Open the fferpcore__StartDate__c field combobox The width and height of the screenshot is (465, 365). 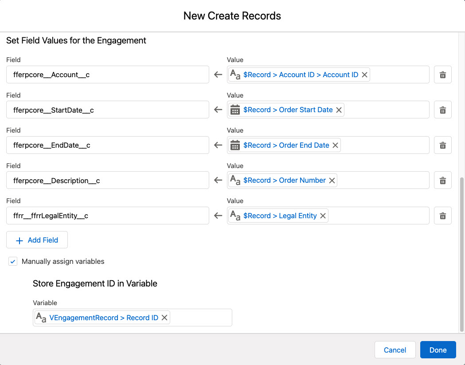click(107, 110)
